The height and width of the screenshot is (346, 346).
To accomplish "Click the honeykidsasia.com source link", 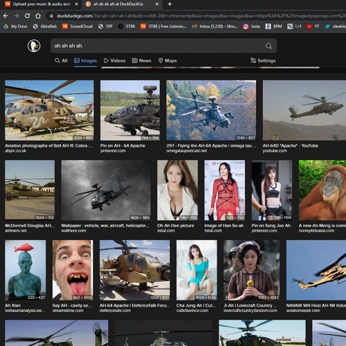I will pos(316,230).
